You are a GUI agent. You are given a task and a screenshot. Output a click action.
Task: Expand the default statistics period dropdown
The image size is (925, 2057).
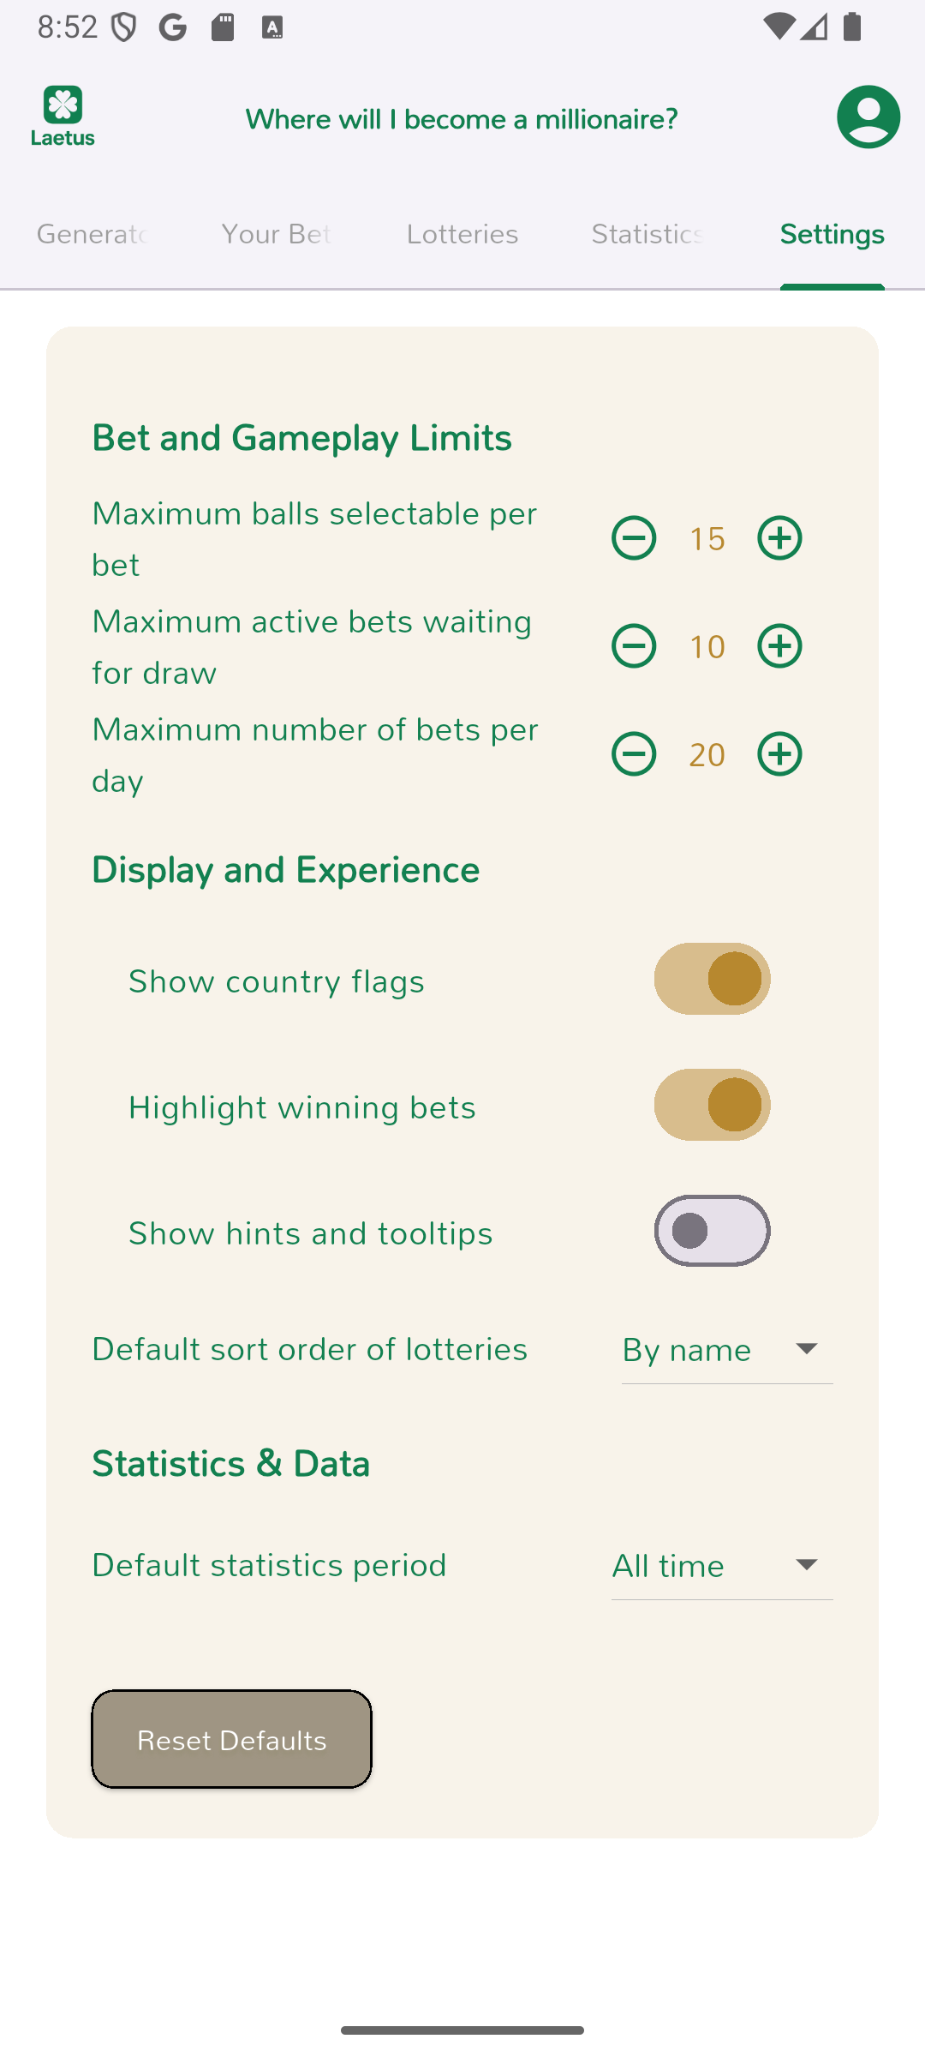721,1566
